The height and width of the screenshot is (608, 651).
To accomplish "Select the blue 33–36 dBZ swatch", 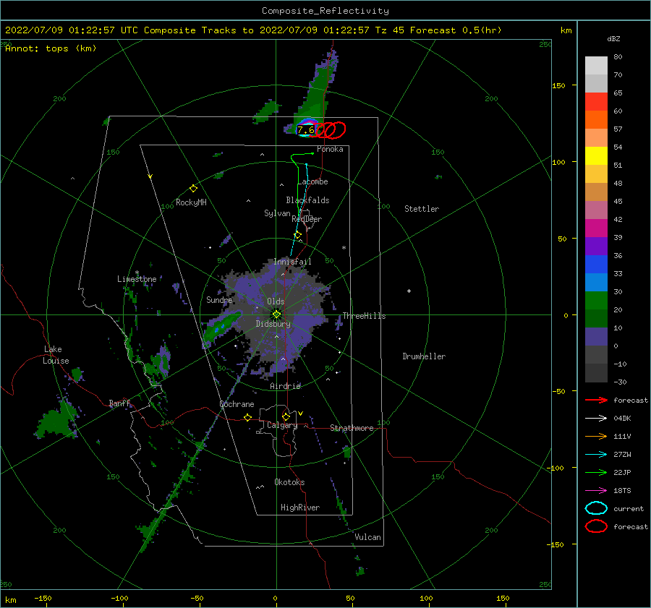I will (596, 265).
